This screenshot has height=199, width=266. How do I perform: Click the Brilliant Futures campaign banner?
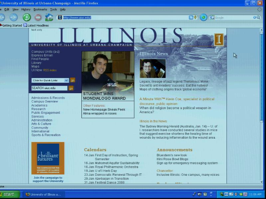tap(48, 159)
